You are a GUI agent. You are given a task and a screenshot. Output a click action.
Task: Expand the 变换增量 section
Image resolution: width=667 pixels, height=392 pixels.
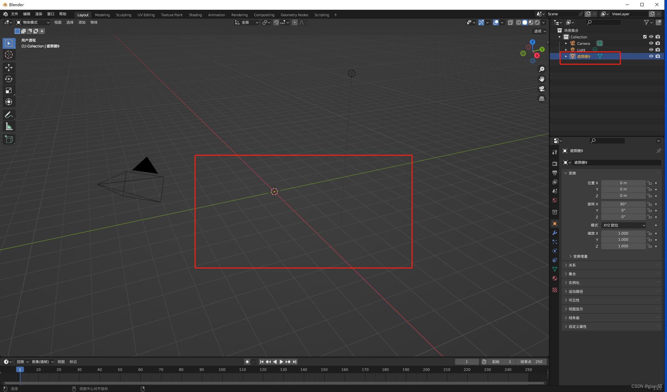tap(571, 256)
